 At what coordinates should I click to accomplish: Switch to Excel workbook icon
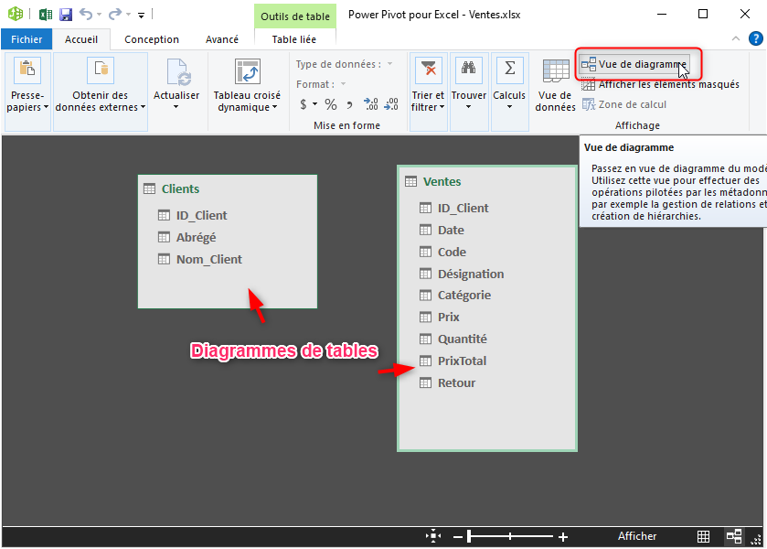[46, 15]
